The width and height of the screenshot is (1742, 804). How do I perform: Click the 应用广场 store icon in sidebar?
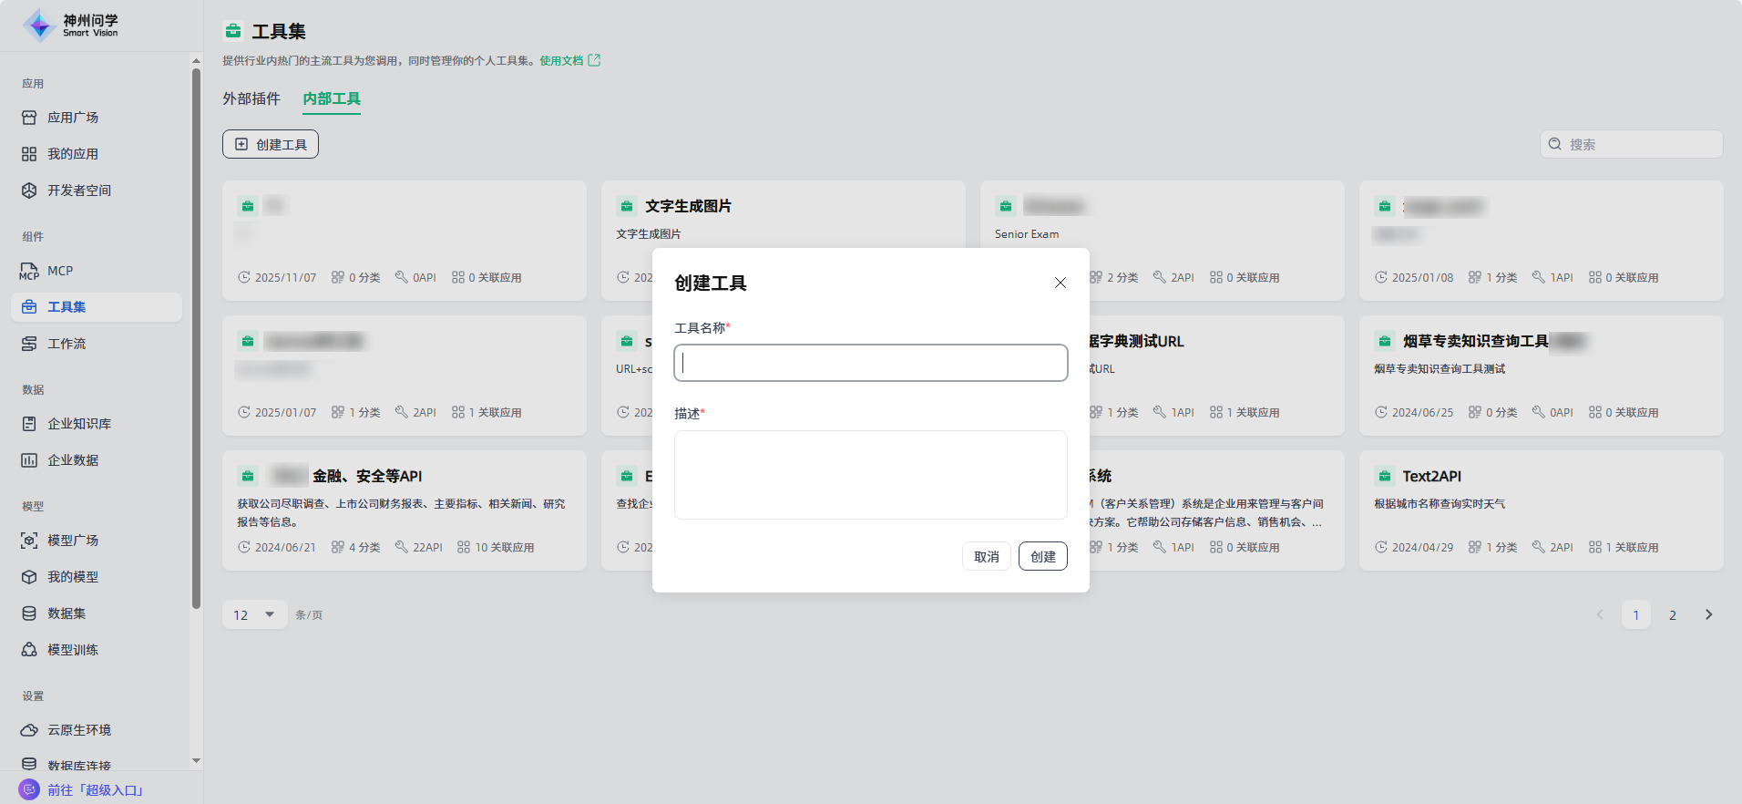(29, 118)
